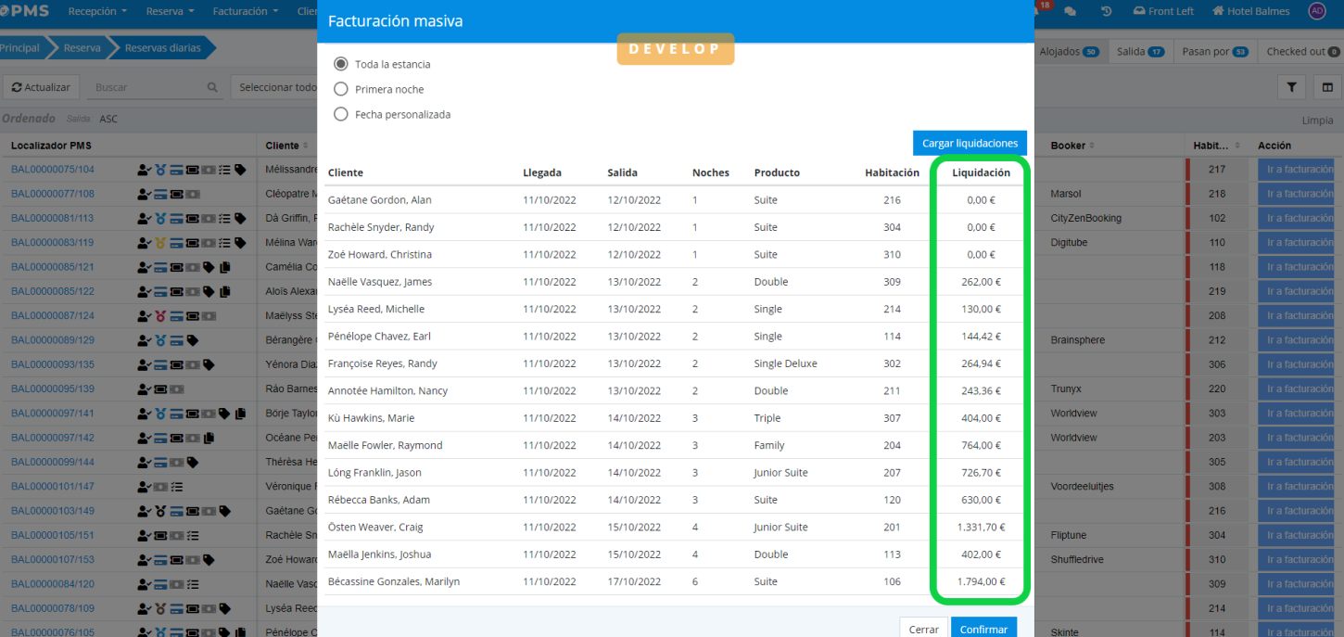Click the Hotel Balmes home icon
The image size is (1344, 637).
coord(1217,11)
